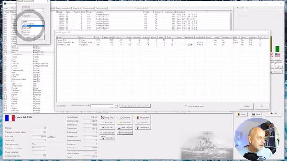Select the Flying boat row

(163, 45)
